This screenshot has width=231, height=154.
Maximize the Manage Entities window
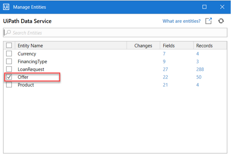pyautogui.click(x=204, y=7)
